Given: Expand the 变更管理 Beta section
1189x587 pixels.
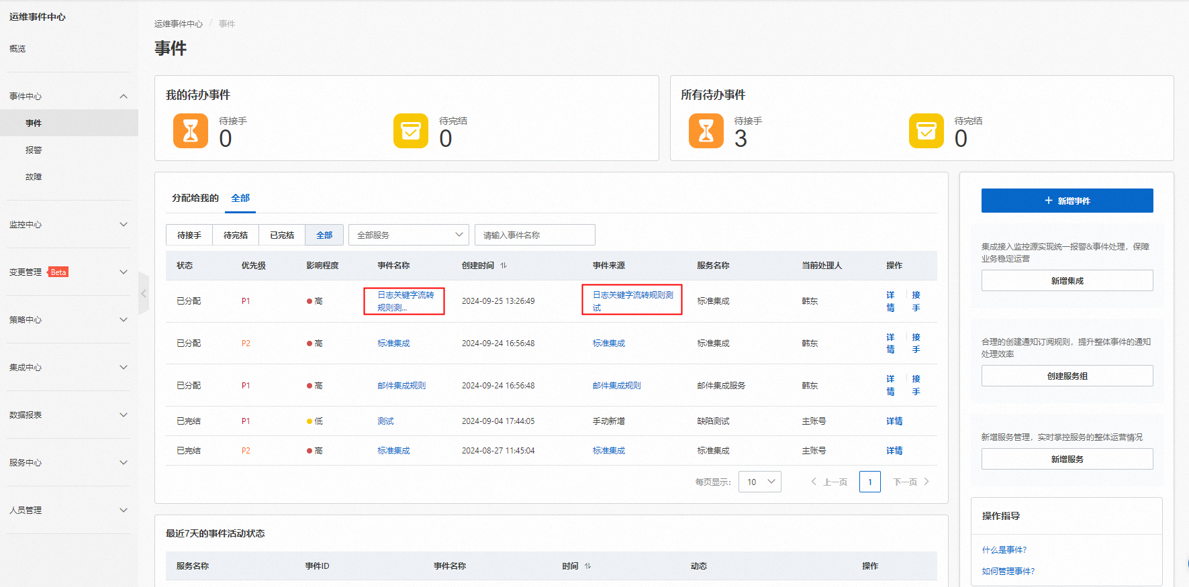Looking at the screenshot, I should tap(124, 272).
